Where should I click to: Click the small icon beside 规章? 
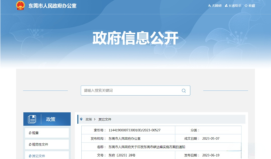pos(30,133)
